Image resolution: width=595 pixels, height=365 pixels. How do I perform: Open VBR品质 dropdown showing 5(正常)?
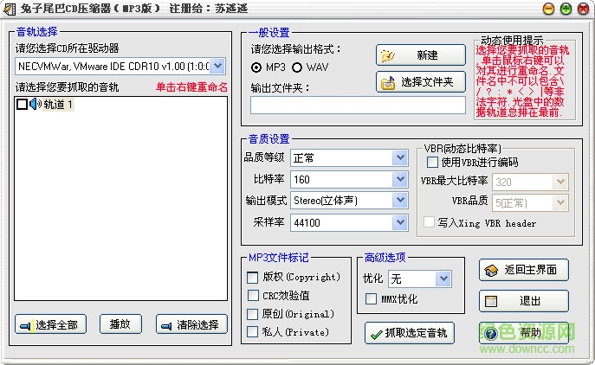[x=560, y=202]
